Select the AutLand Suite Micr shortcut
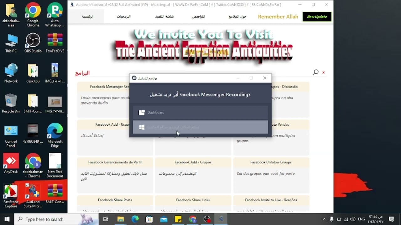Image resolution: width=401 pixels, height=225 pixels. click(33, 196)
